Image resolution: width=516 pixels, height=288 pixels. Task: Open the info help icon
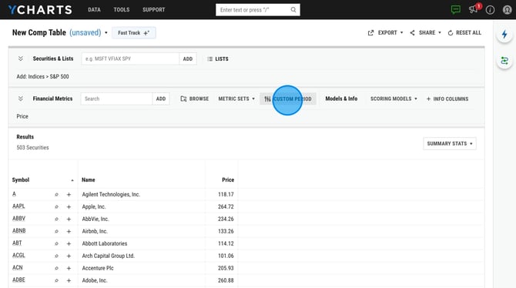tap(490, 10)
